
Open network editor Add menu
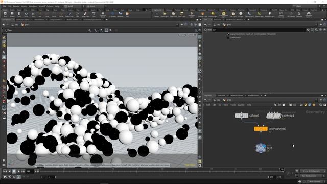pyautogui.click(x=208, y=105)
